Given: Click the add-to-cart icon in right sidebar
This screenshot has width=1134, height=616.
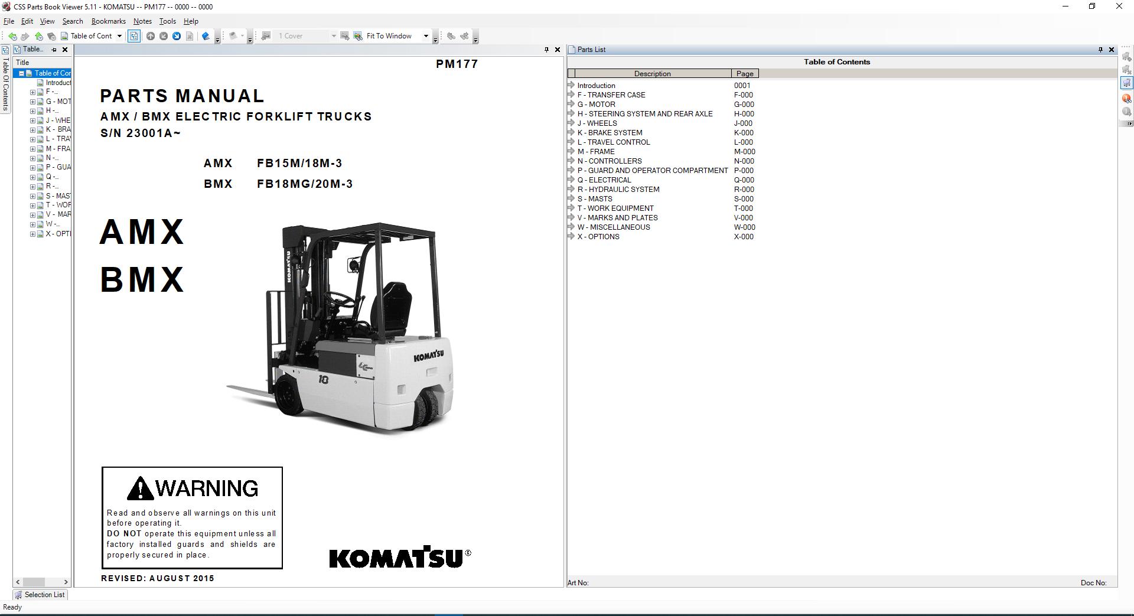Looking at the screenshot, I should click(x=1127, y=57).
